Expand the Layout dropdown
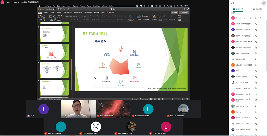Viewport: 267px width, 136px height. tap(59, 15)
